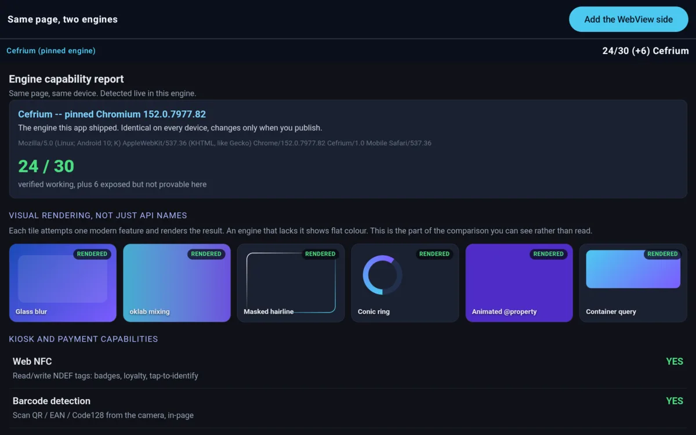Click the YES value for Barcode detection
The height and width of the screenshot is (435, 696).
675,401
